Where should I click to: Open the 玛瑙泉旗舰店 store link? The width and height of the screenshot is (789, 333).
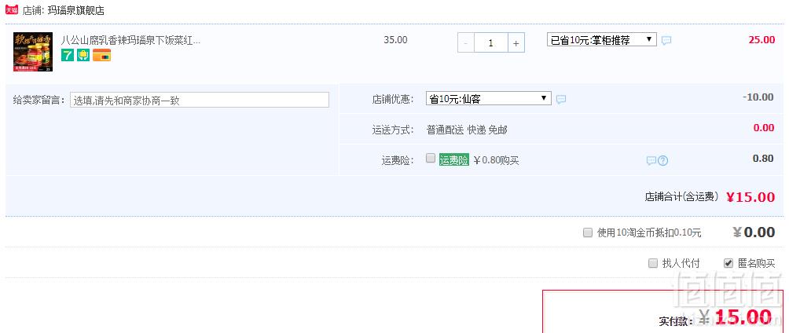coord(76,10)
